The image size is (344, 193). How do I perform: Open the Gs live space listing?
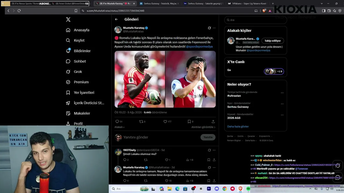(x=256, y=71)
